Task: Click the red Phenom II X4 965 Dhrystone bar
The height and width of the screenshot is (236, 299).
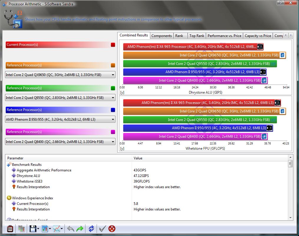Action: click(x=193, y=47)
